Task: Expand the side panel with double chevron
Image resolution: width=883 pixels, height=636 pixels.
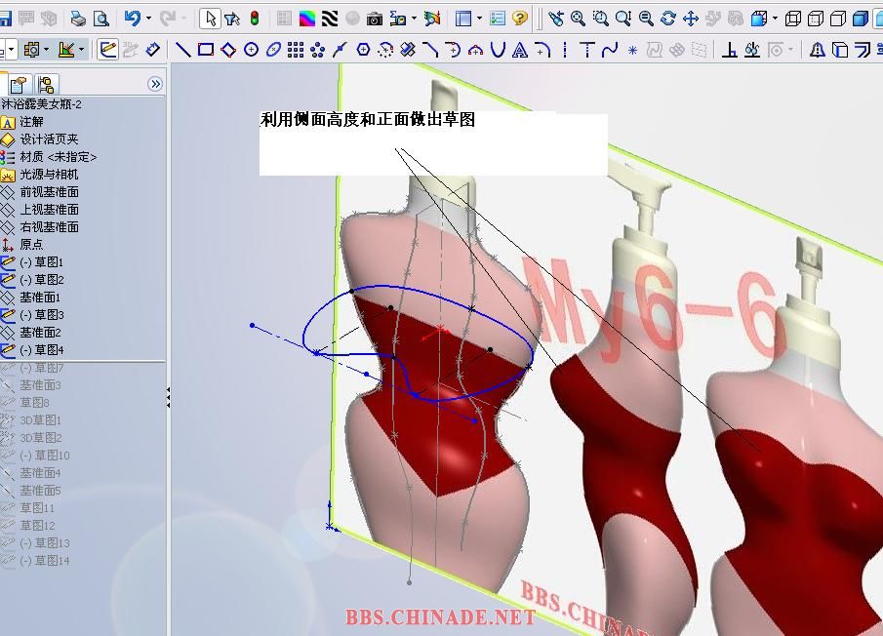Action: point(155,85)
